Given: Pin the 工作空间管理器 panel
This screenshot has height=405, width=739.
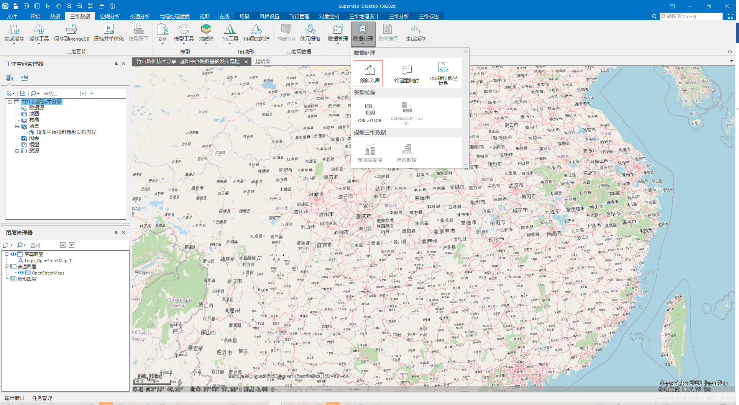Looking at the screenshot, I should pos(116,64).
